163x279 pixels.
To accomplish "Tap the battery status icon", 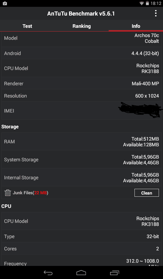I will tap(147, 3).
